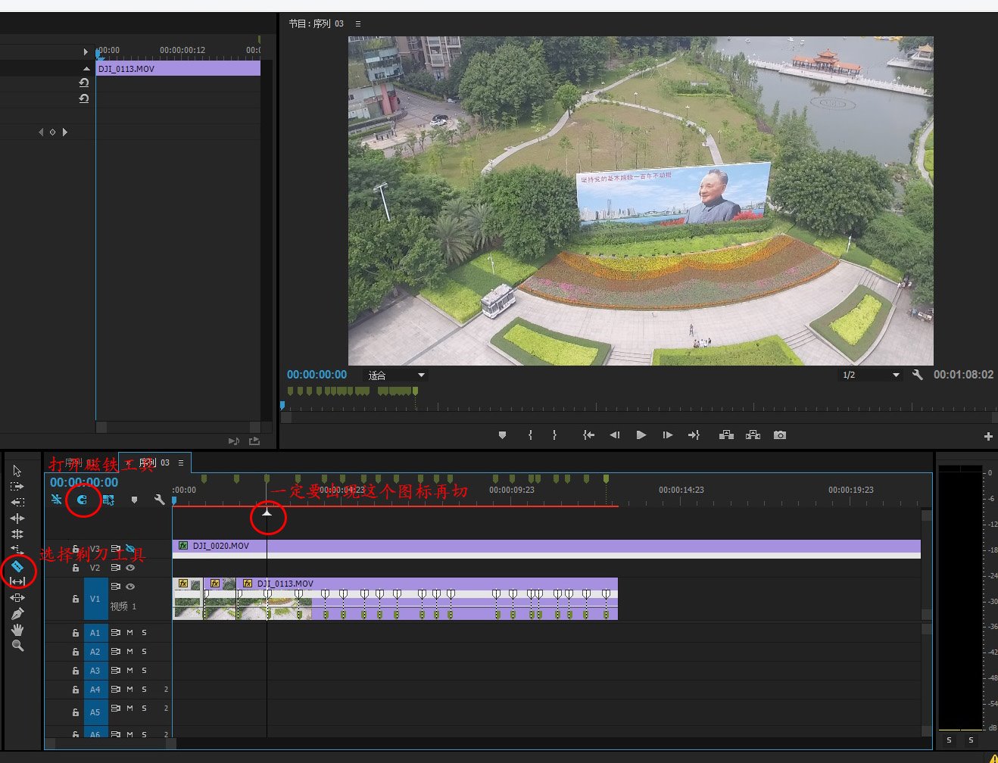Open the button editor plus icon
The height and width of the screenshot is (763, 998).
click(988, 436)
